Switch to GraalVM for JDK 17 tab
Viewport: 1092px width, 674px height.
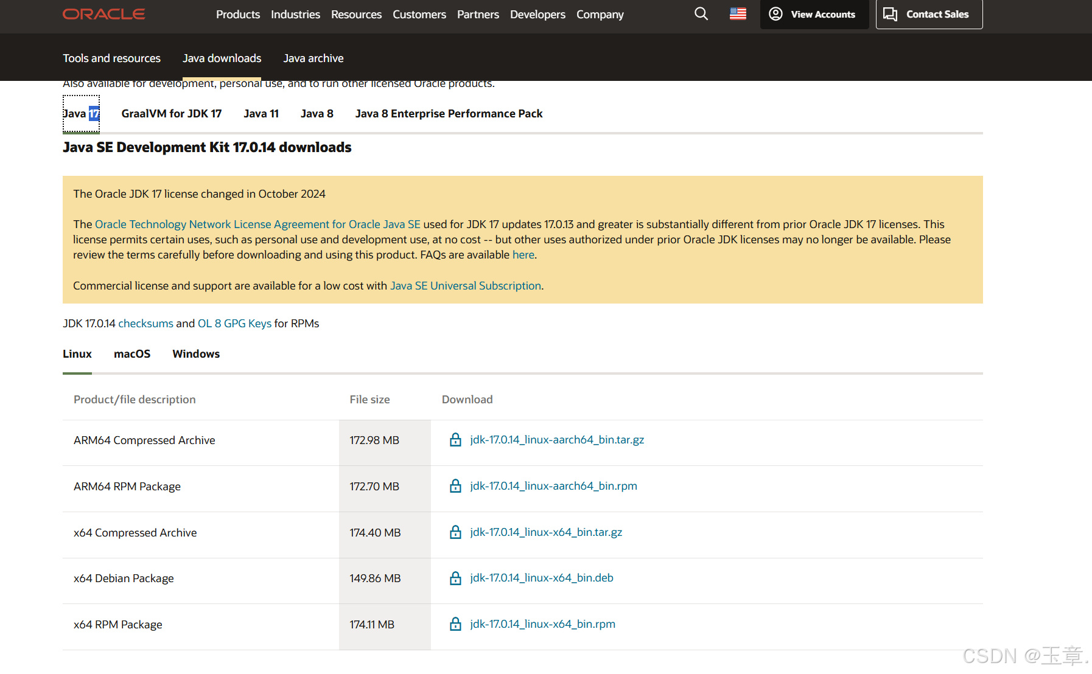[x=172, y=114]
